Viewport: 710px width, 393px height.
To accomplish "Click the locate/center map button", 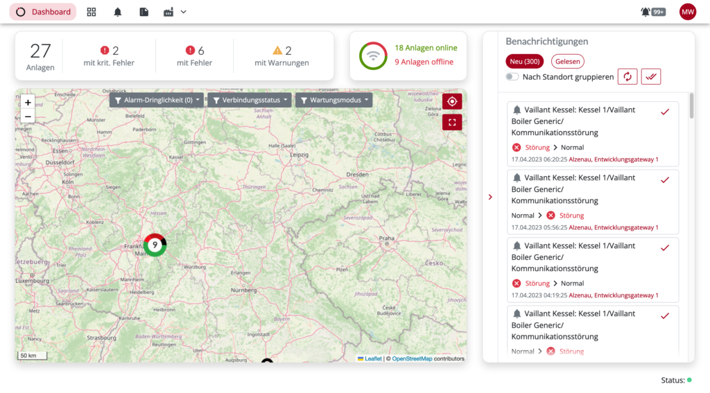I will (452, 101).
